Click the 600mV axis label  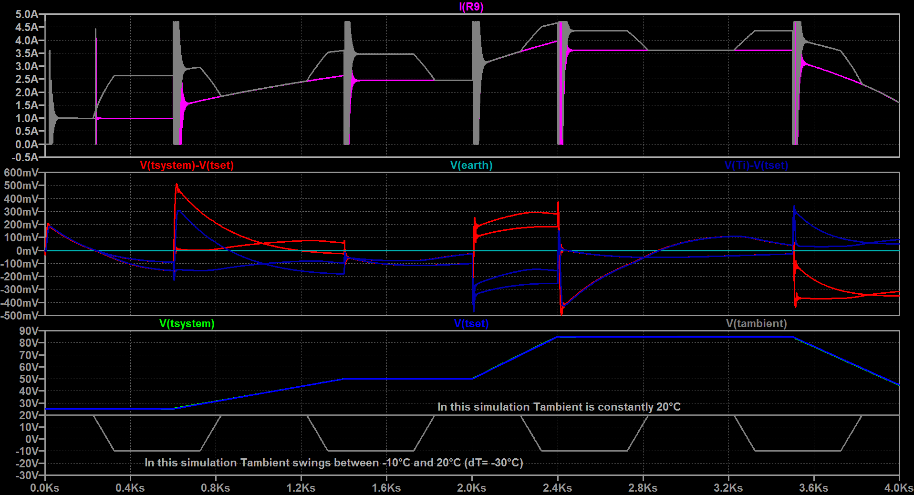21,173
